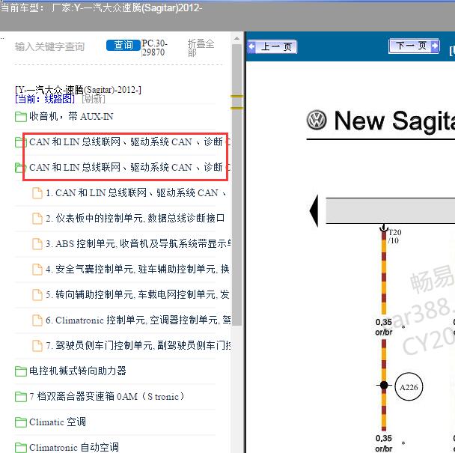Expand the 收音机，带 AUX-IN folder
Viewport: 455px width, 453px height.
[x=71, y=117]
